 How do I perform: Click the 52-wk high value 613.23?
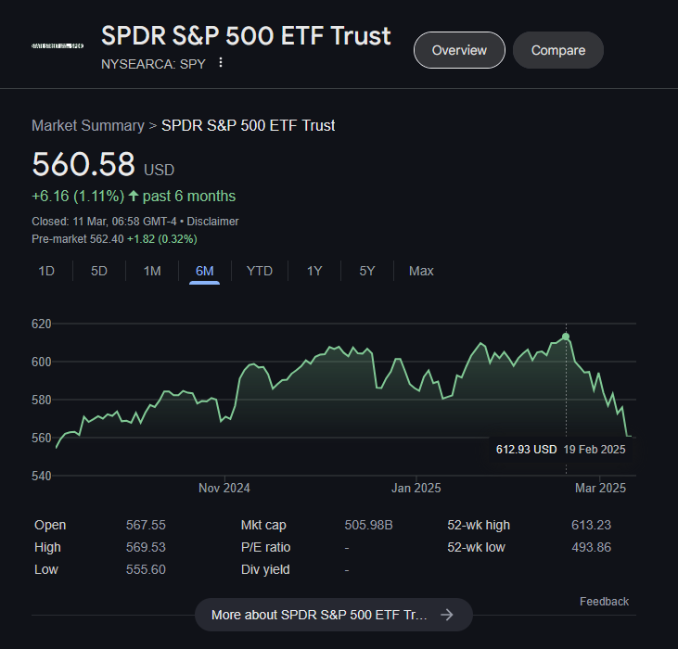[x=591, y=525]
